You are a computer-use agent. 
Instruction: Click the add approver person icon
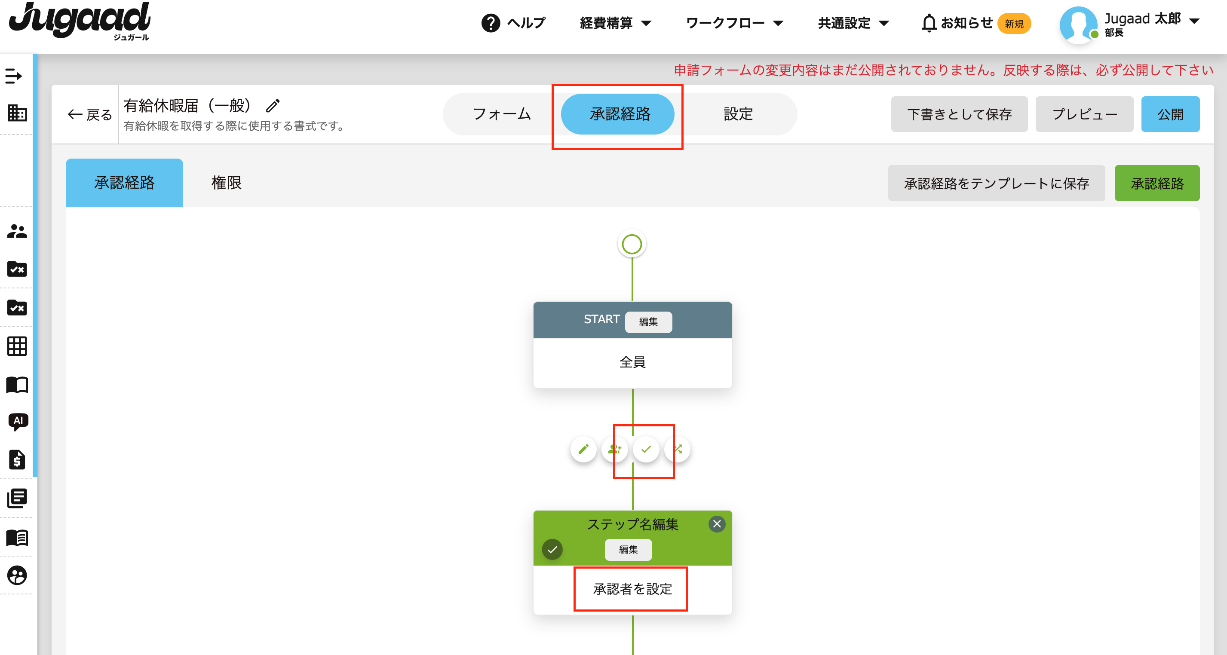coord(614,449)
